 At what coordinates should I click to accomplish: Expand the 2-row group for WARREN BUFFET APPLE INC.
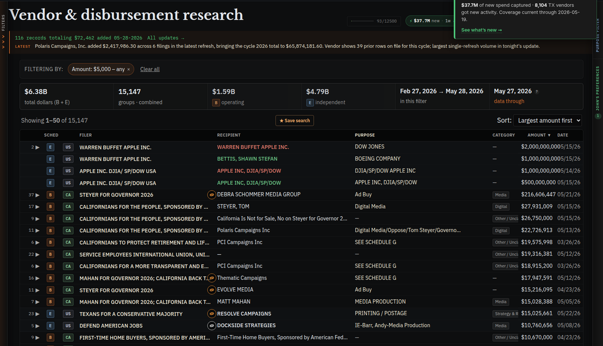(35, 147)
